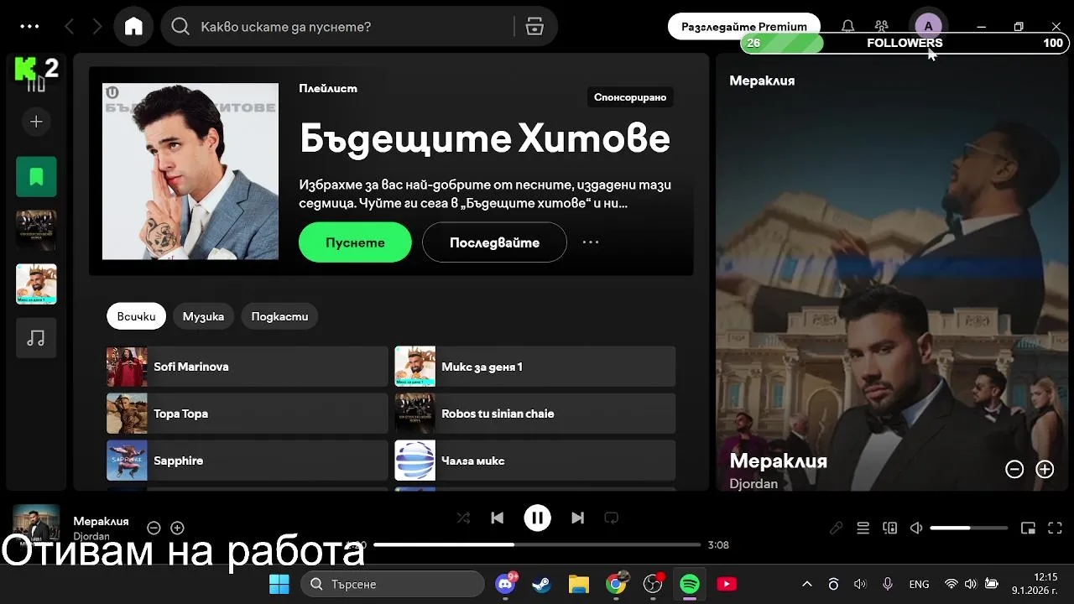
Task: Go back with the left arrow
Action: click(x=70, y=27)
